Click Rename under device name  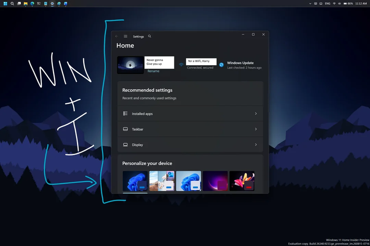[153, 71]
